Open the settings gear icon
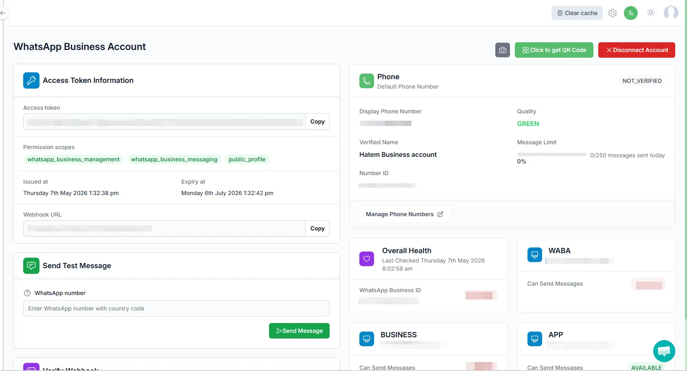Image resolution: width=687 pixels, height=371 pixels. [613, 13]
